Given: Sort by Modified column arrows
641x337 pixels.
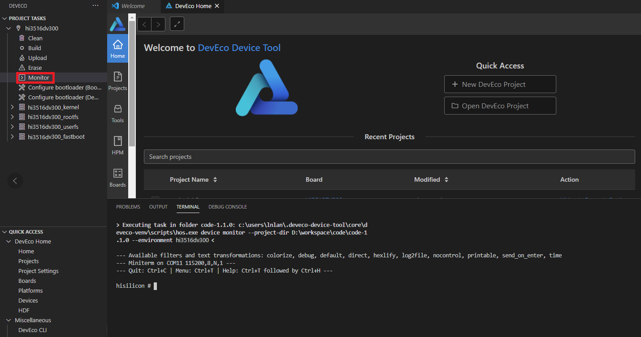Looking at the screenshot, I should point(446,179).
